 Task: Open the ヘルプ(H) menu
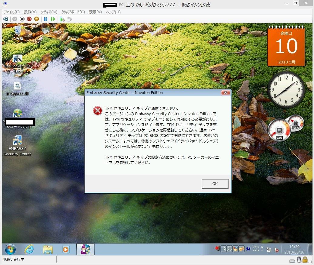coord(113,12)
